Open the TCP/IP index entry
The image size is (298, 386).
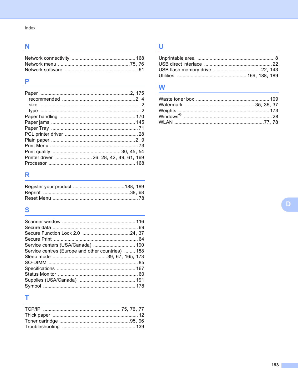(84, 309)
